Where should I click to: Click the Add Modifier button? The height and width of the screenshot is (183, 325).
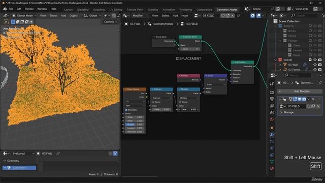(300, 91)
